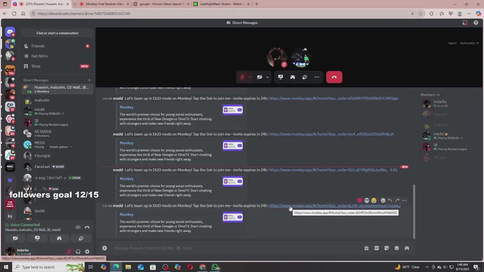
Task: Open apps launcher in message bar
Action: tap(407, 248)
